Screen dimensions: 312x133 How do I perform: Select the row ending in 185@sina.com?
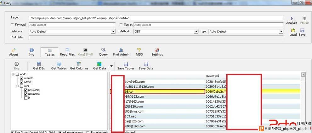pyautogui.click(x=205, y=111)
